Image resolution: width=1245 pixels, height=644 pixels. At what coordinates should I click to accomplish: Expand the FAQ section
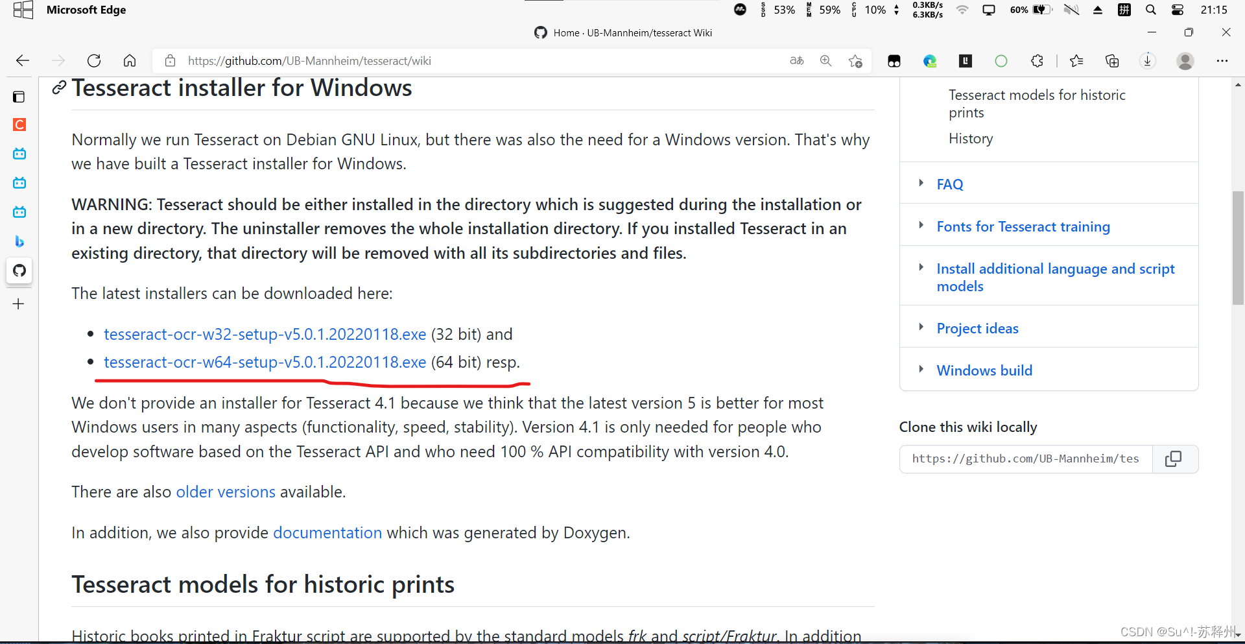pos(921,184)
